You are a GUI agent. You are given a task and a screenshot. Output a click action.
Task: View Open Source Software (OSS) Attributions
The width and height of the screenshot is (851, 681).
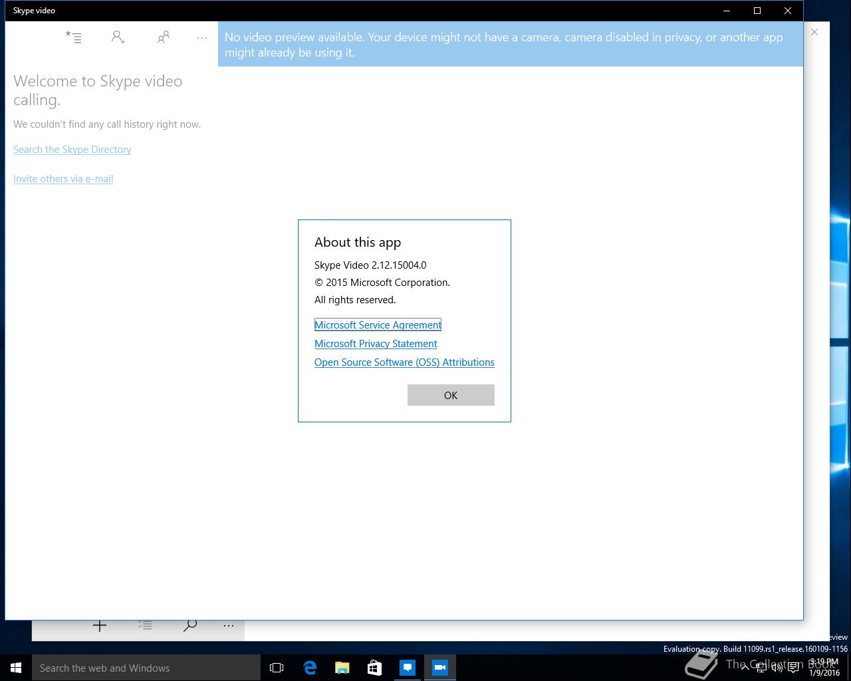[x=404, y=362]
